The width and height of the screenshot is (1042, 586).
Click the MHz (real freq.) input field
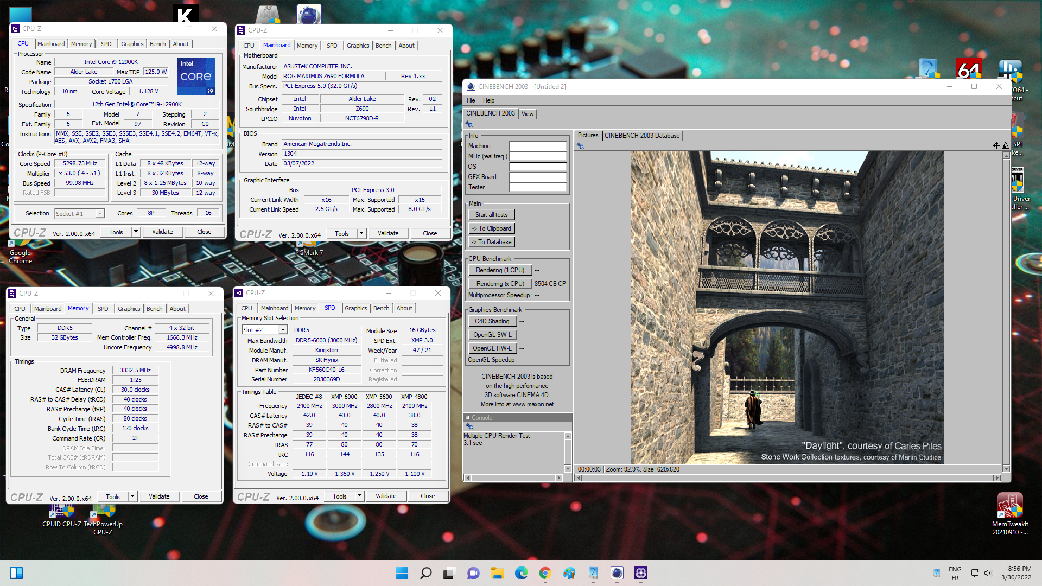(x=538, y=156)
